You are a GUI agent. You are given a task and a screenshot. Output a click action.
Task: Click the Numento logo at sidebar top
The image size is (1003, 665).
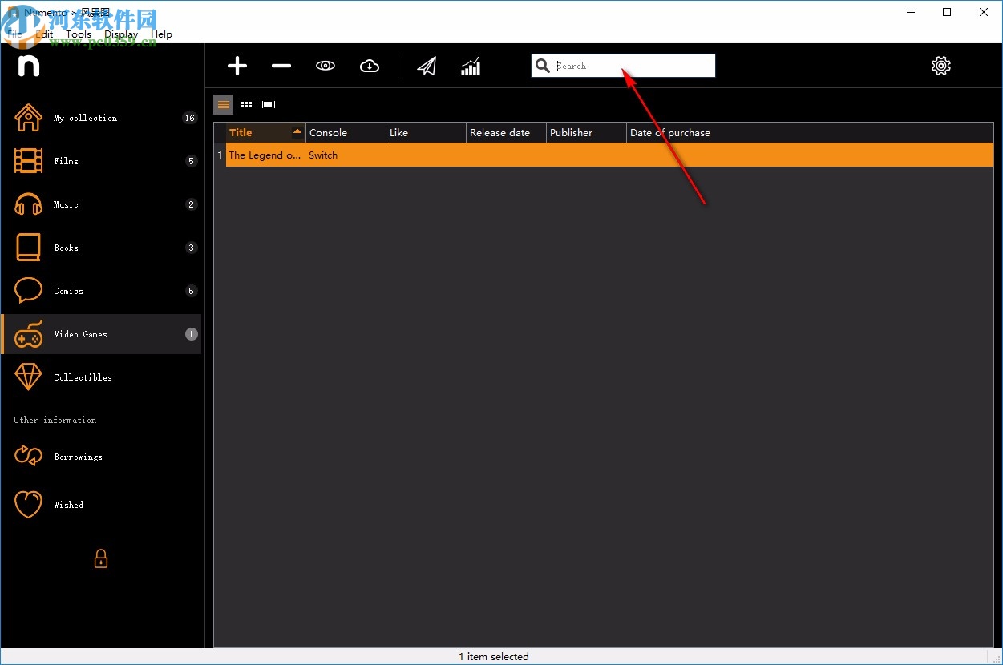point(29,66)
